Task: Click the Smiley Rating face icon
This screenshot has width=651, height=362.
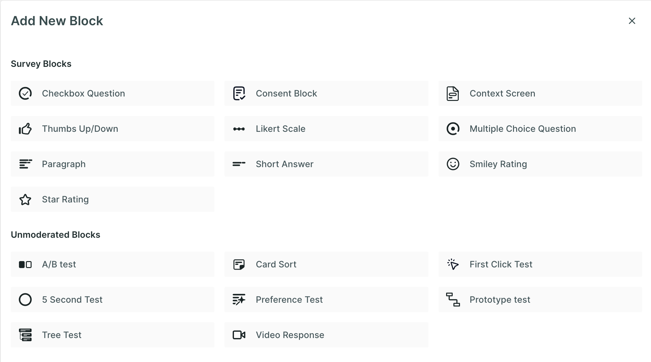Action: point(453,164)
